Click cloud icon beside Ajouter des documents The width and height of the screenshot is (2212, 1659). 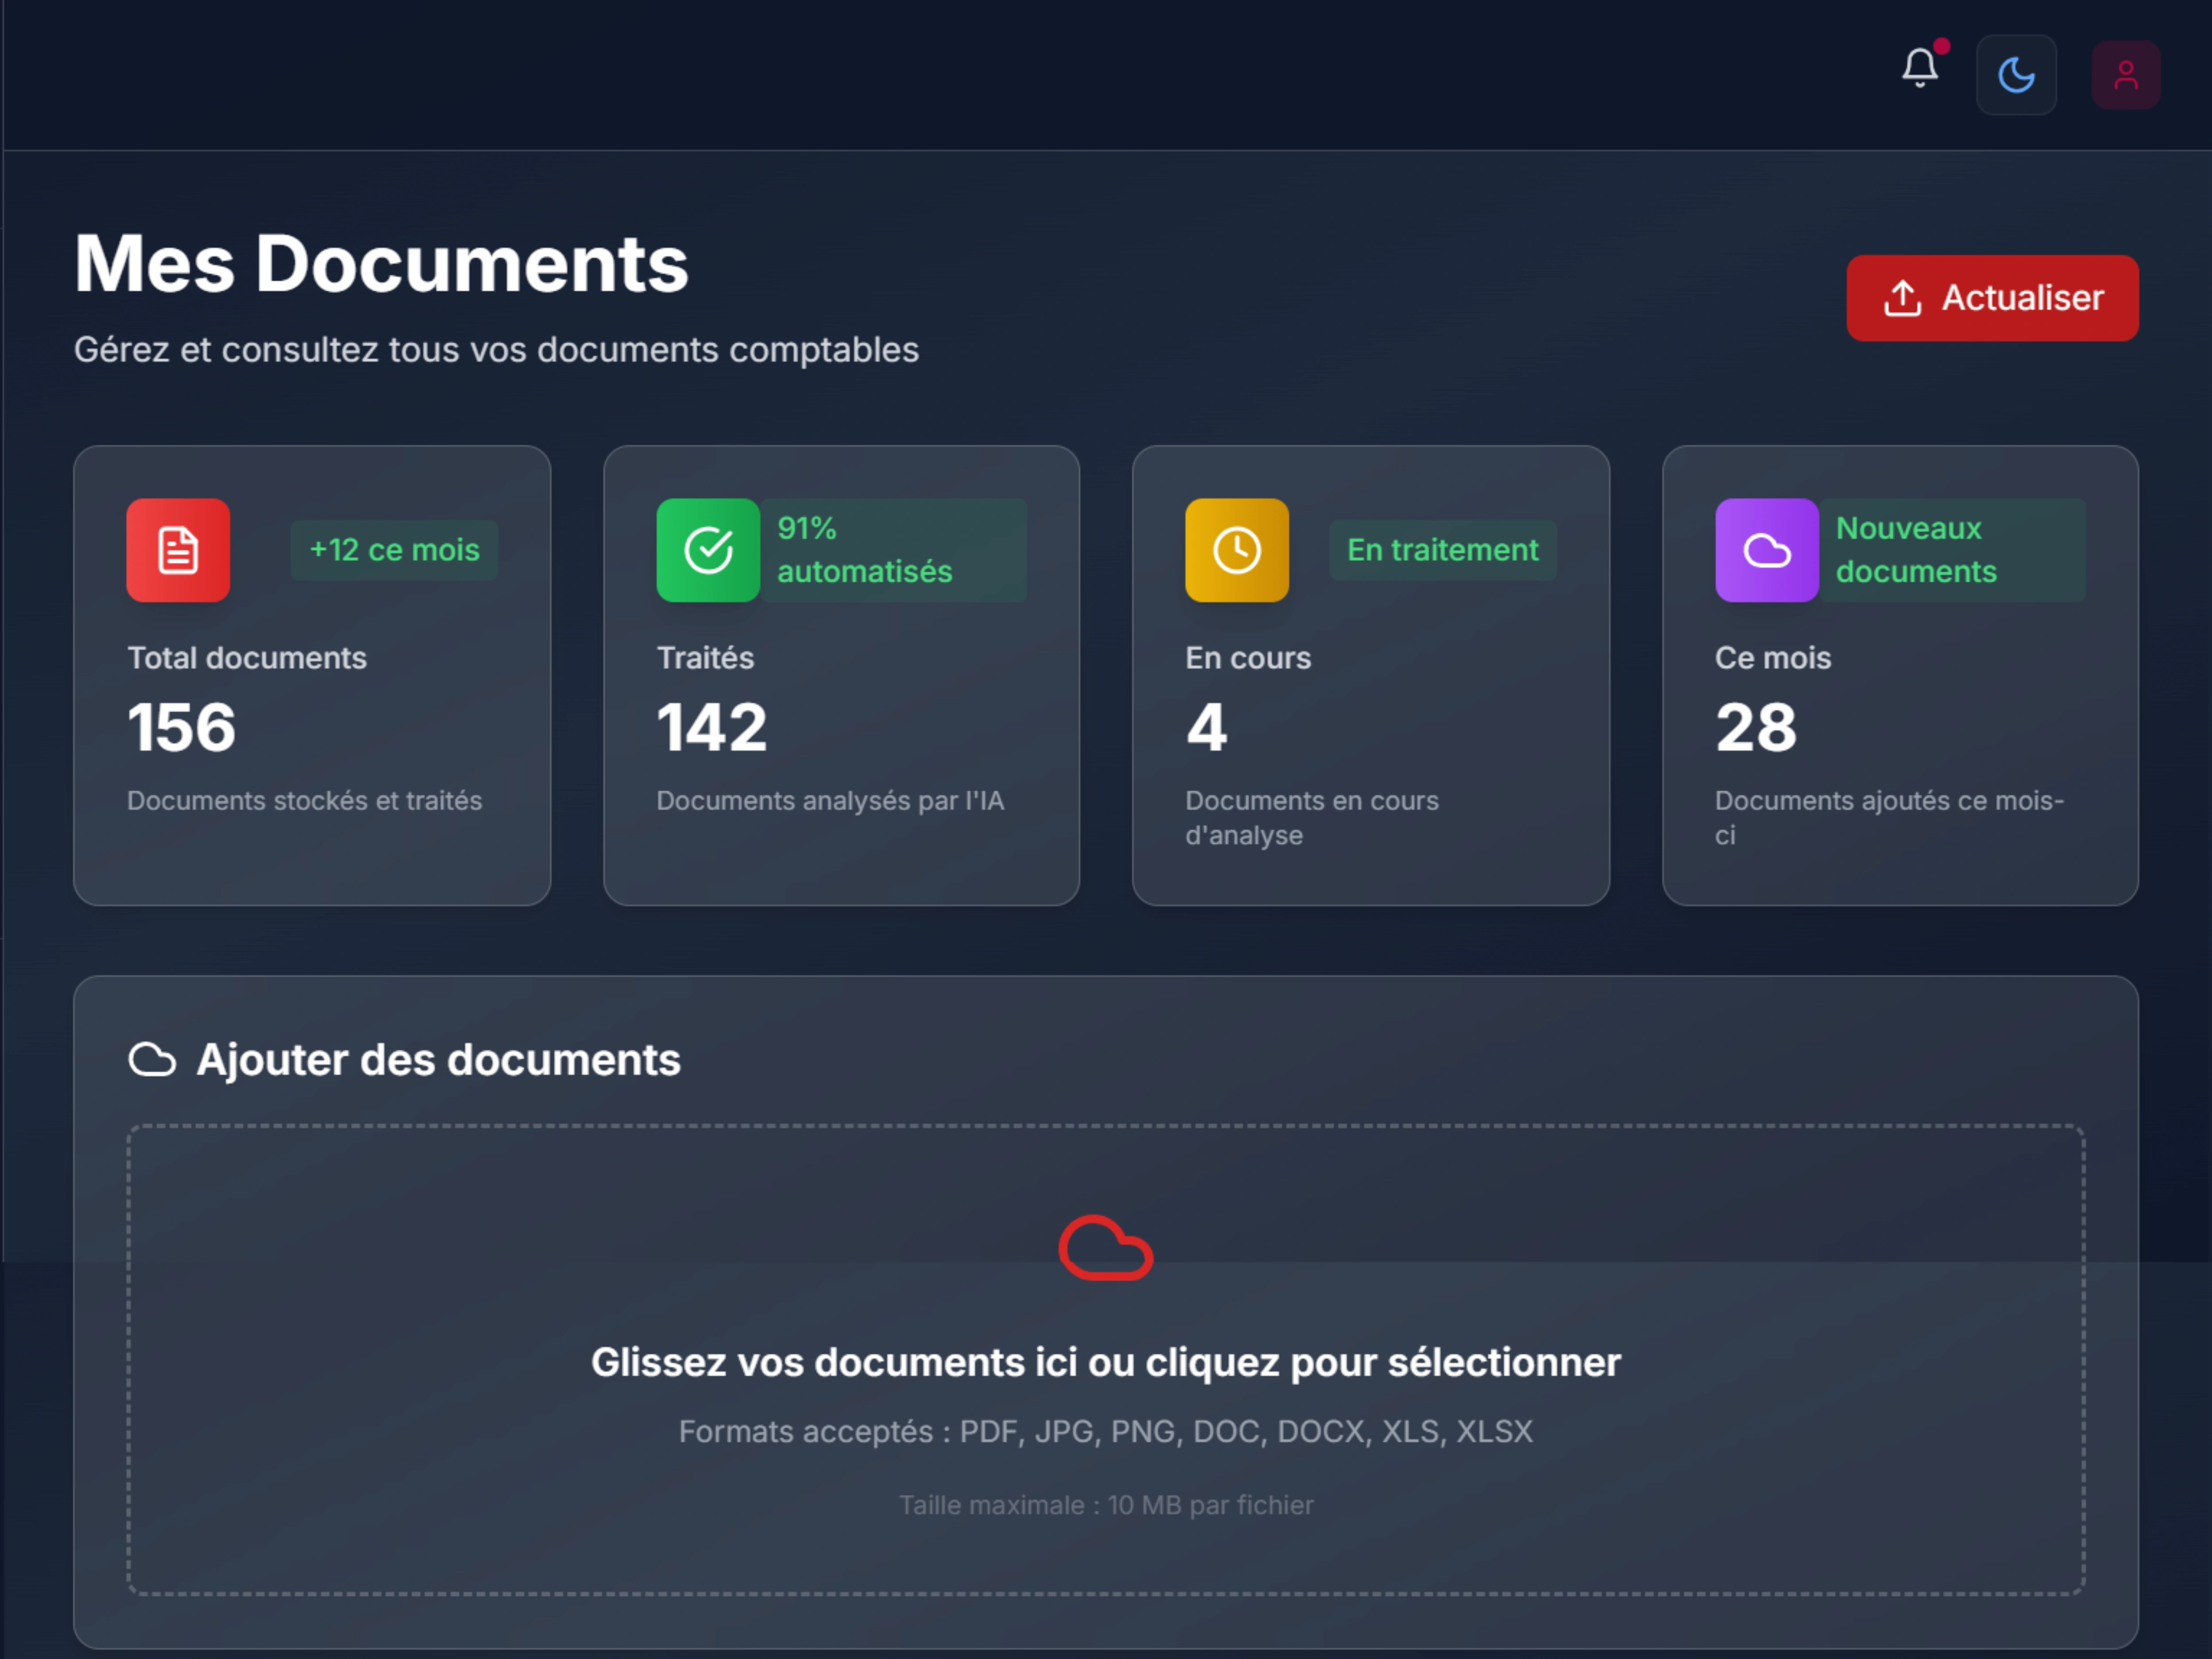coord(152,1060)
